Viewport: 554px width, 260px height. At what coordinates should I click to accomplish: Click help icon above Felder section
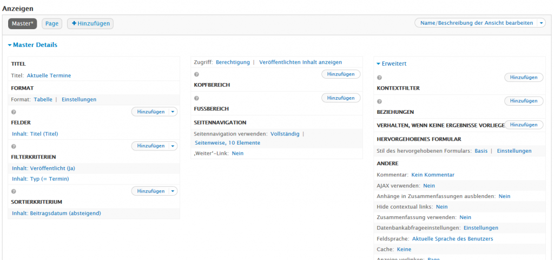pos(14,112)
